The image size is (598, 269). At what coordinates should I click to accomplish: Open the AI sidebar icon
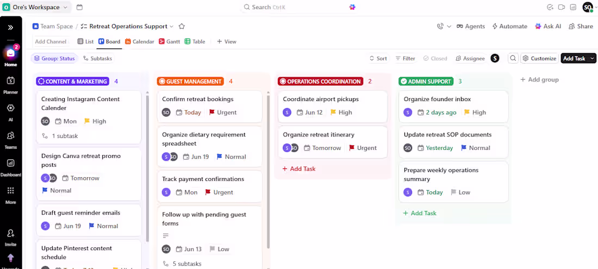[11, 111]
